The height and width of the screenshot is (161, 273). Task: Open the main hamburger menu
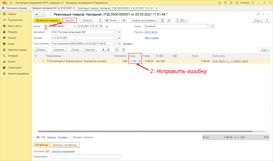pos(11,3)
